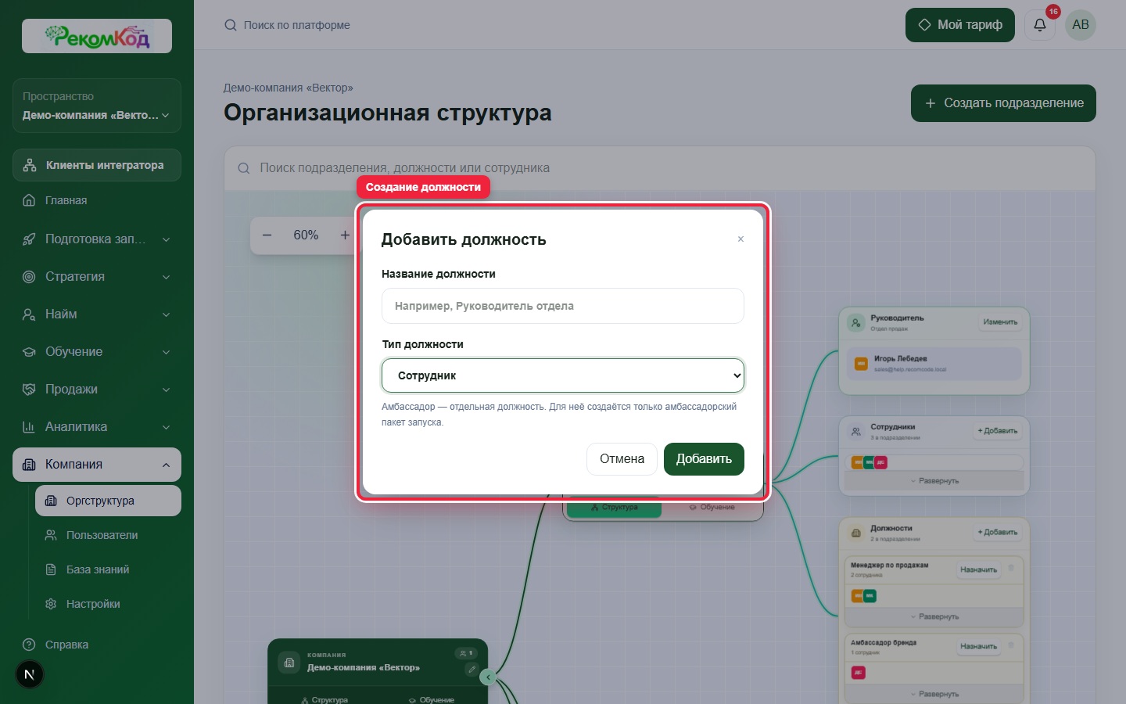Click the Добавить button in dialog

(x=704, y=459)
